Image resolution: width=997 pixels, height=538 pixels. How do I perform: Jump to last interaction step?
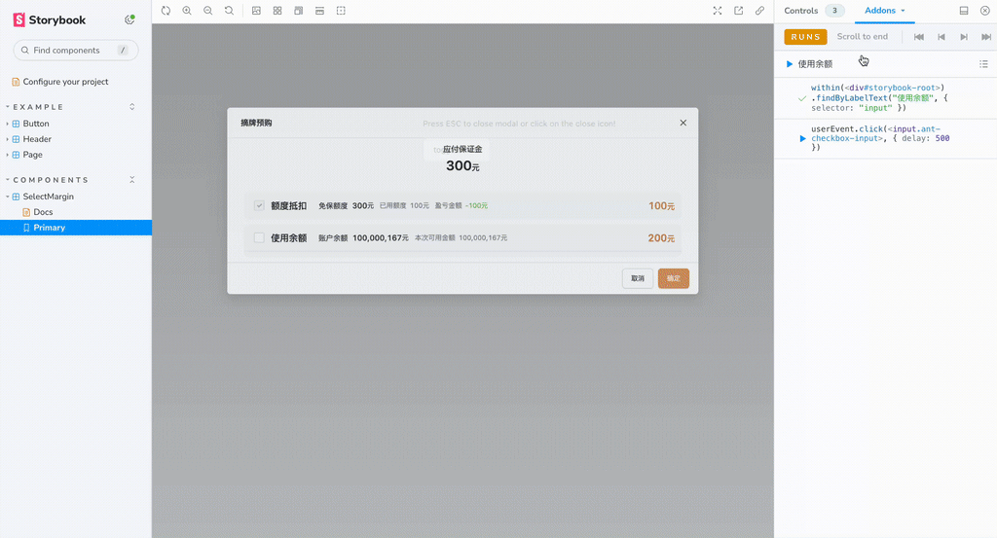pyautogui.click(x=986, y=37)
